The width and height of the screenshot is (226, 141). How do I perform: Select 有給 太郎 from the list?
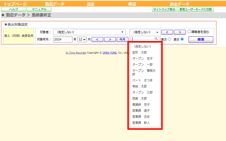point(145,86)
